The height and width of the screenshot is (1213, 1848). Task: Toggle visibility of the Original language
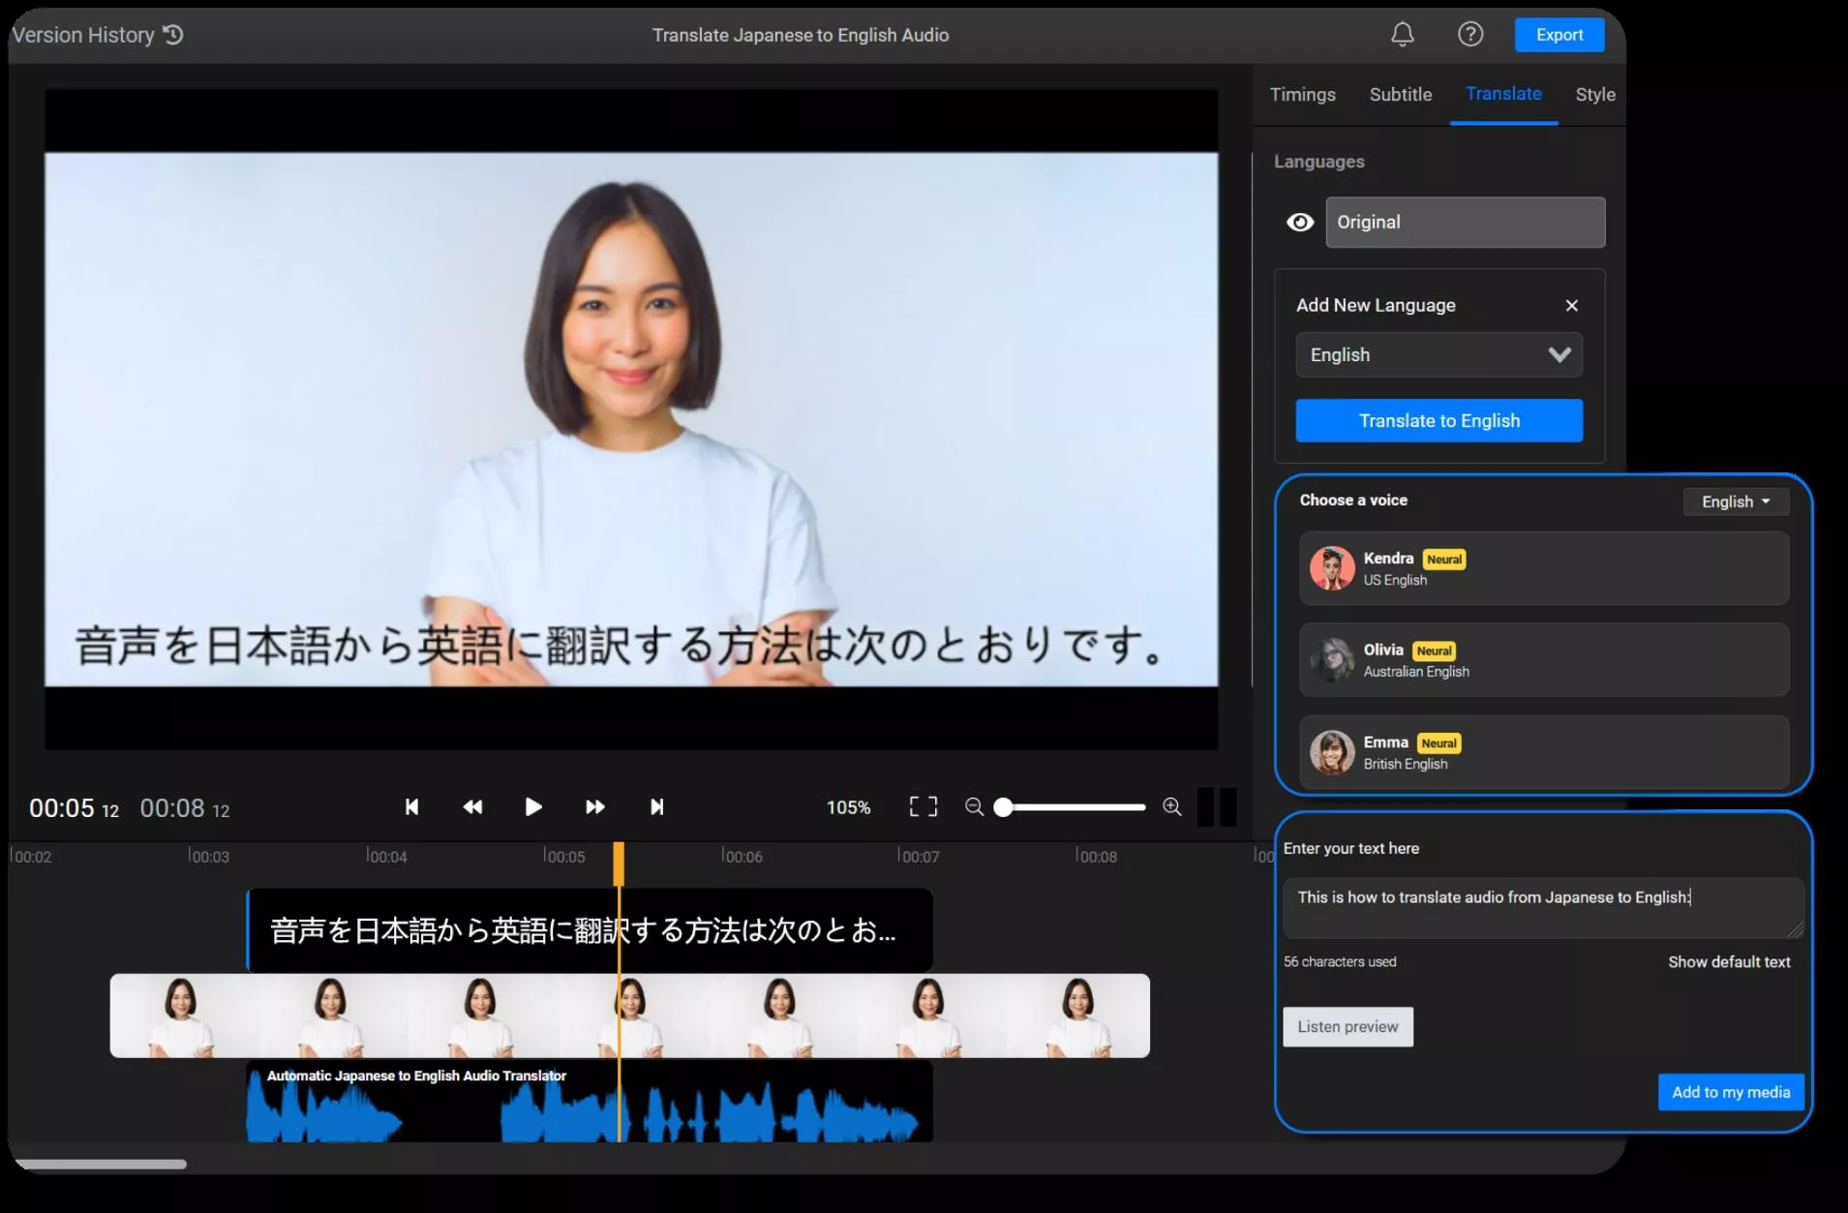tap(1299, 222)
